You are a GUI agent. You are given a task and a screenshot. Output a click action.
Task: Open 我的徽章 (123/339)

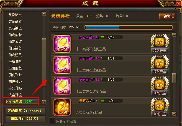coord(25,111)
